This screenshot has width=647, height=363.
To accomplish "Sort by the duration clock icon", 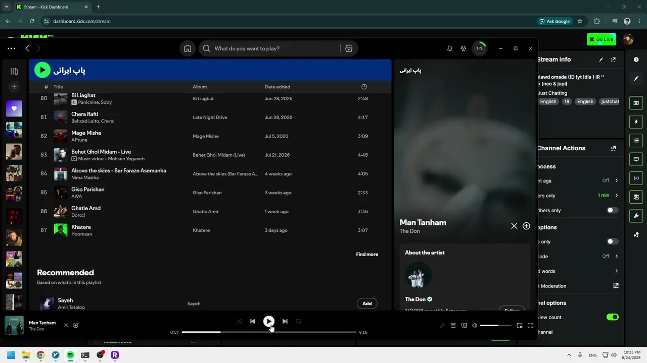I will click(x=364, y=87).
